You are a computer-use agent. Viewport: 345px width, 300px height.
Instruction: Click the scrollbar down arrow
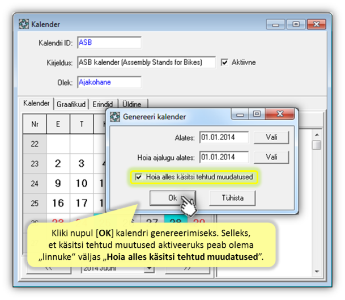pyautogui.click(x=317, y=272)
